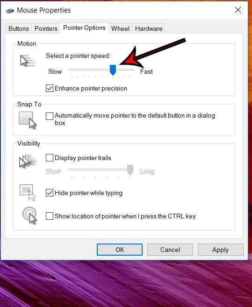Enable automatically move pointer to default button
Screen dimensions: 252x307
pyautogui.click(x=50, y=116)
